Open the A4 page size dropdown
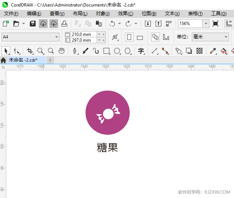This screenshot has height=198, width=234. click(x=31, y=37)
